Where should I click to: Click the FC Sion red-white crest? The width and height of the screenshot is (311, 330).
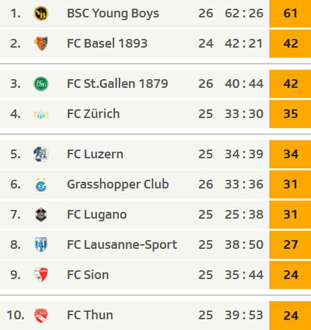tap(41, 275)
